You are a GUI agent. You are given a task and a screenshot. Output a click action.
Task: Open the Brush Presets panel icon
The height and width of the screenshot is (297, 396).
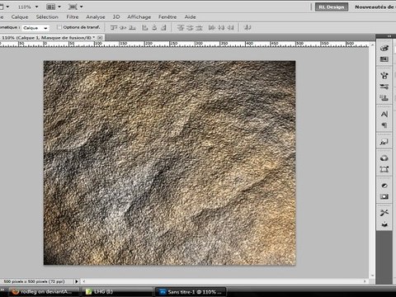point(384,87)
